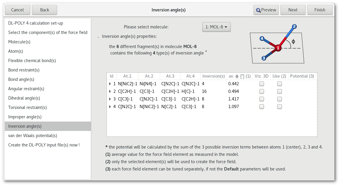The height and width of the screenshot is (186, 340).
Task: Select van der Waals potential(s) step
Action: click(33, 136)
